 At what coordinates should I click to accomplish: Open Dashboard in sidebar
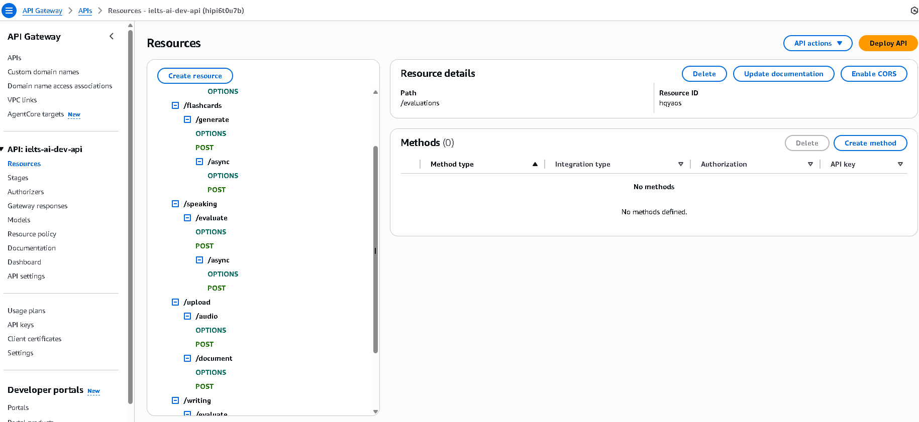click(x=25, y=262)
